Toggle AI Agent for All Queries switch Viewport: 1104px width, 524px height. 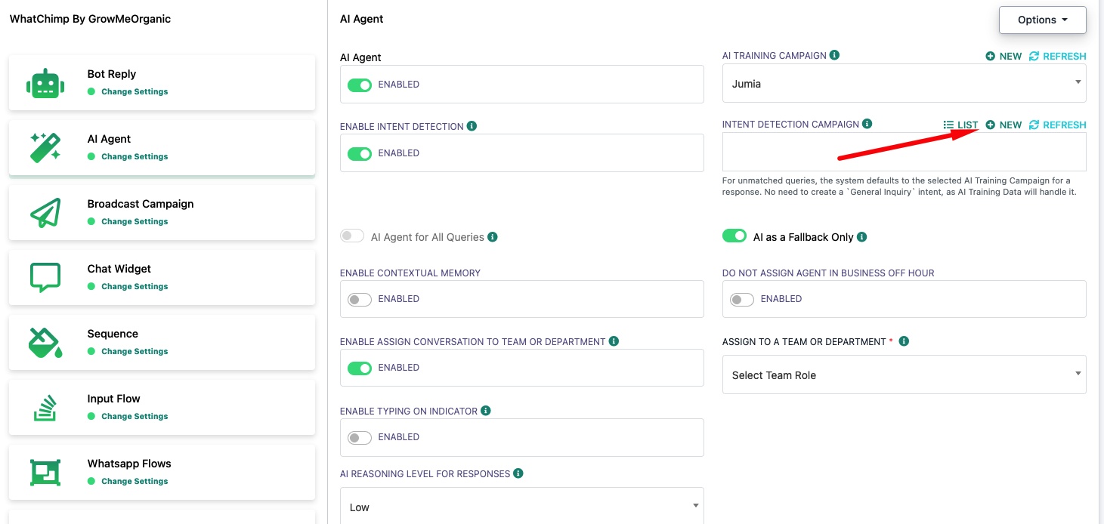click(x=352, y=236)
